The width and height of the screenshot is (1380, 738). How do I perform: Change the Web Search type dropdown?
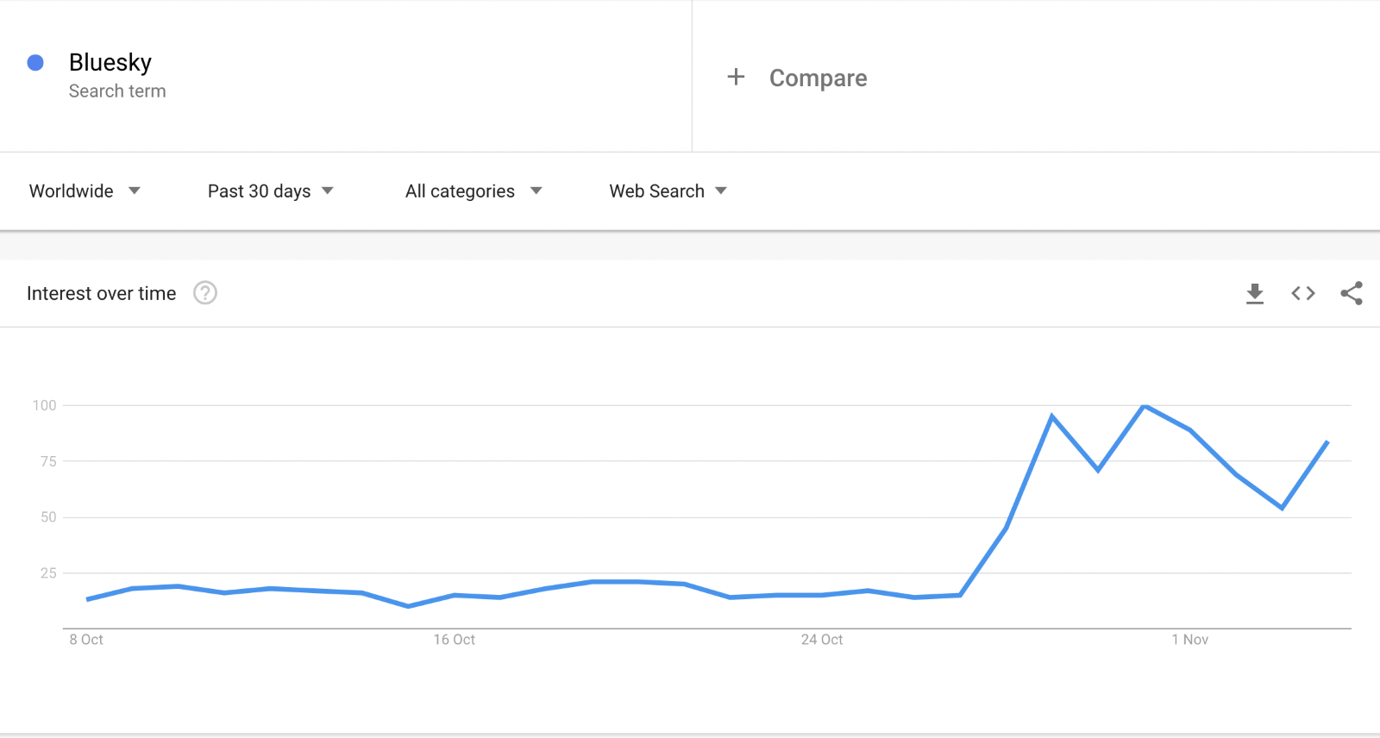coord(668,191)
